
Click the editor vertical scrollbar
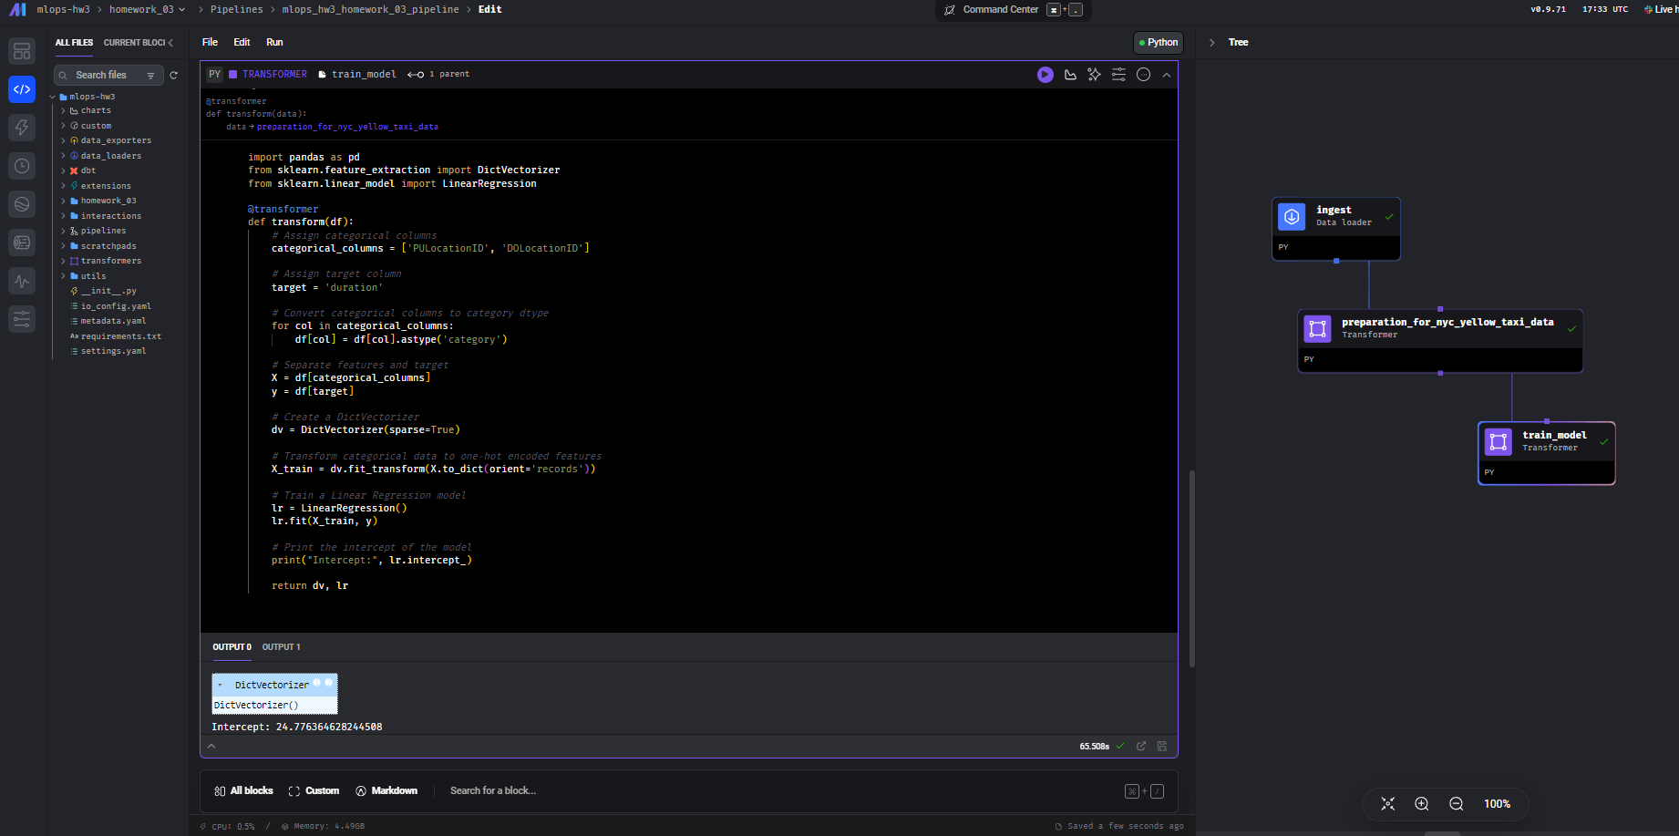pos(1192,569)
